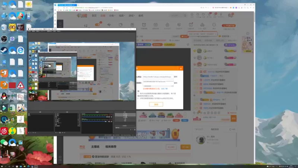The image size is (298, 168).
Task: Open transition settings gear in OBS
Action: pos(135,130)
